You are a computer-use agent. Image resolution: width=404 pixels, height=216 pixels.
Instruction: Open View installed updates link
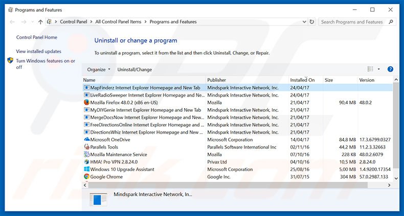coord(39,52)
